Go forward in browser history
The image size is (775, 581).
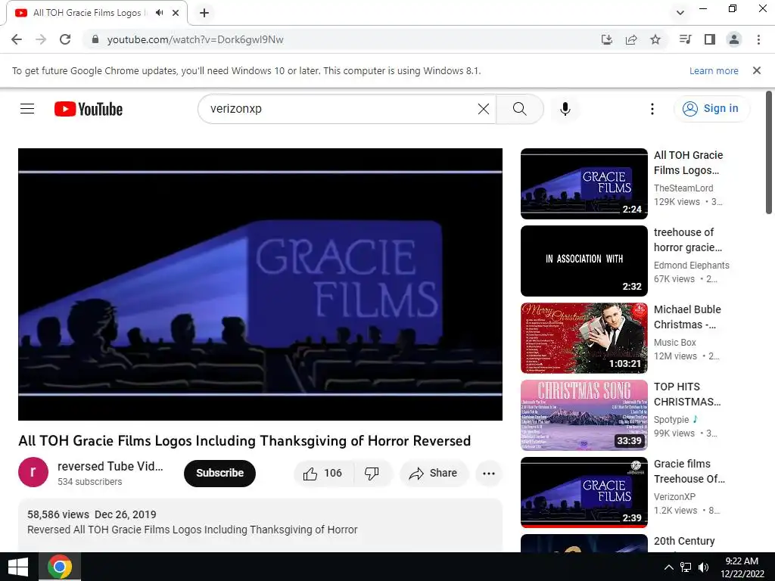point(41,39)
